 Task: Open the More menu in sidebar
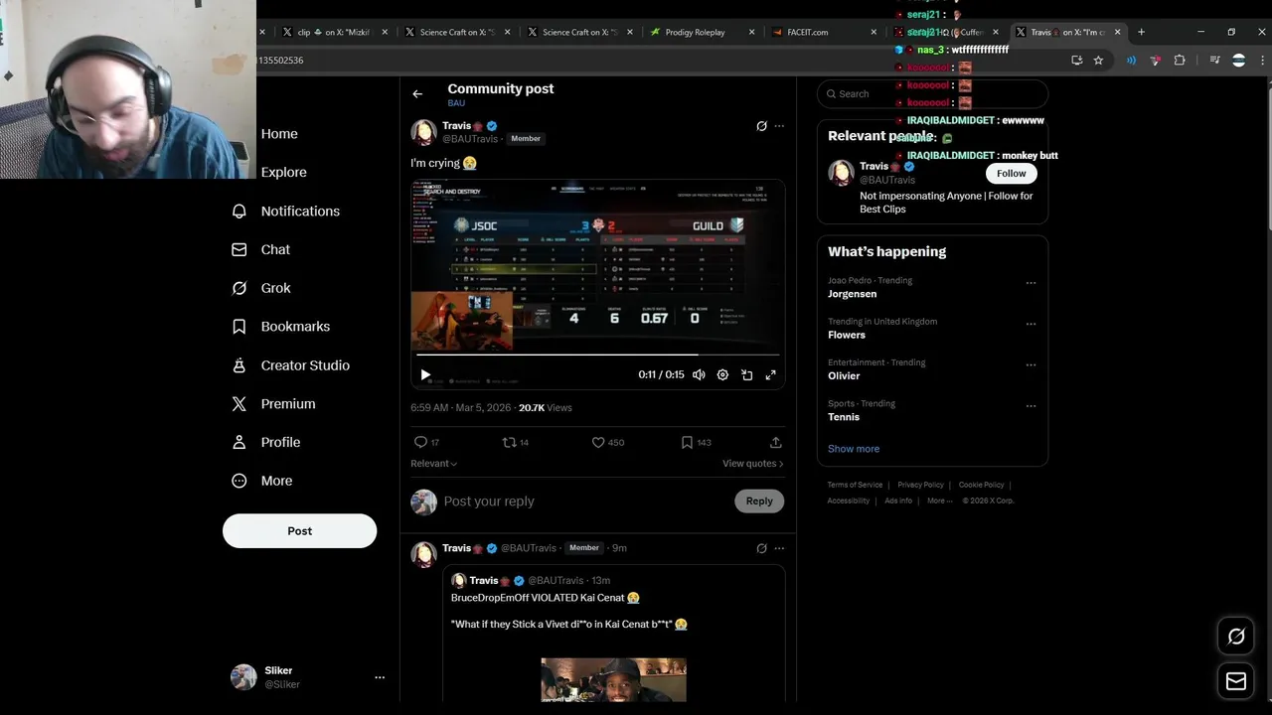(x=261, y=481)
